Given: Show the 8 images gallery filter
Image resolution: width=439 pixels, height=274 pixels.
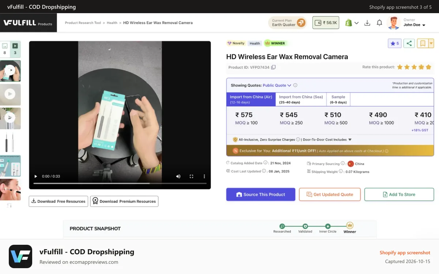Looking at the screenshot, I should 5,49.
